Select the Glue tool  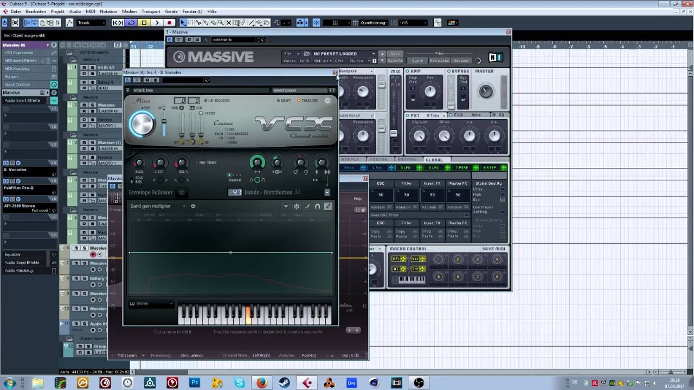coord(206,23)
